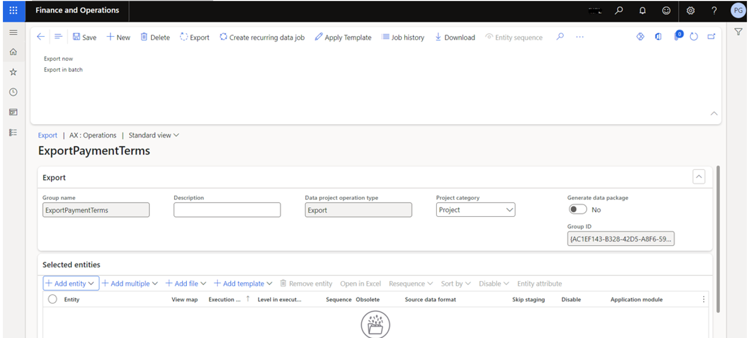Select all entities circle checkbox

[x=52, y=299]
